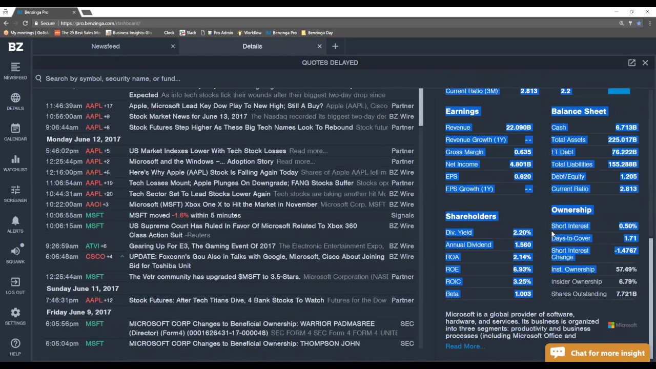Viewport: 656px width, 369px height.
Task: Open headline Stock Futures Step Higher
Action: [241, 128]
